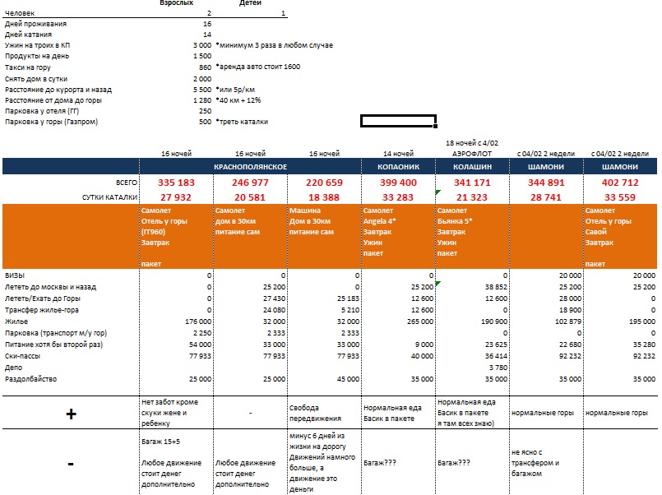Click the 'Жилье' value 265 000

point(420,322)
